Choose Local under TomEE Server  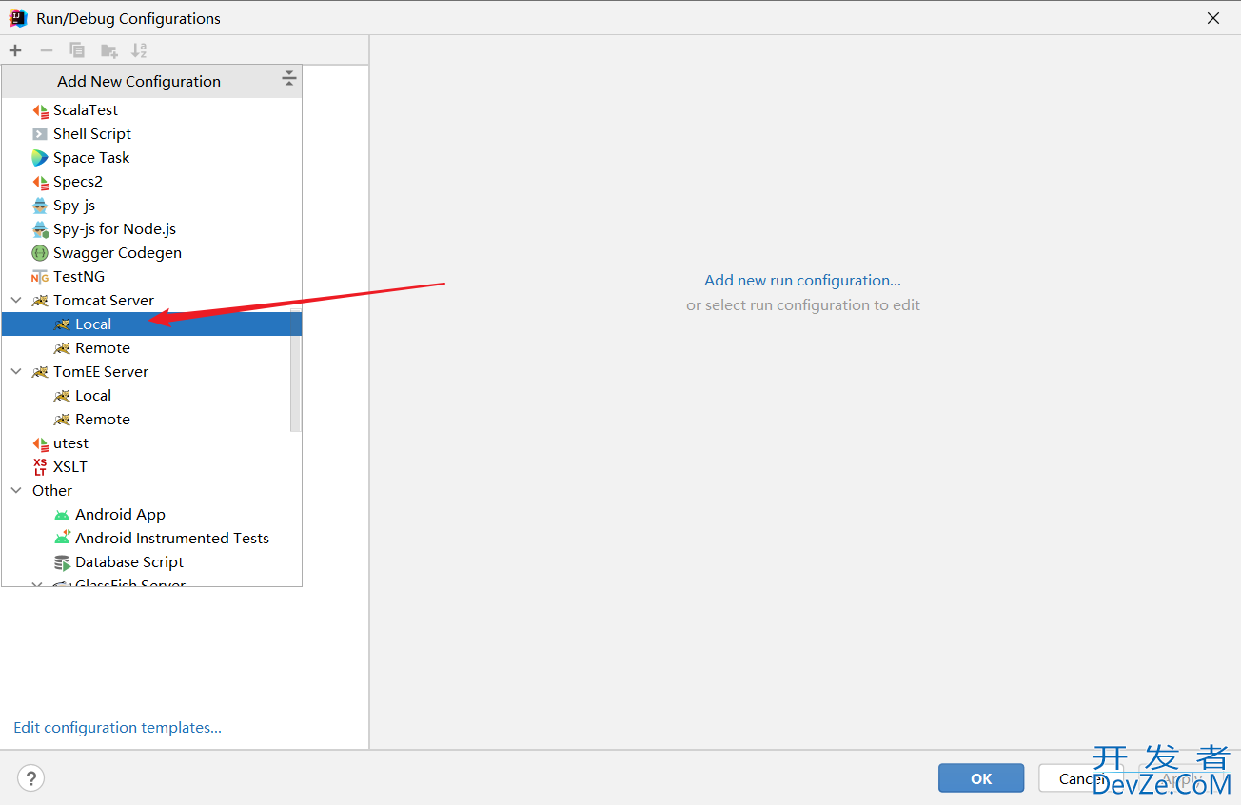[x=151, y=396]
